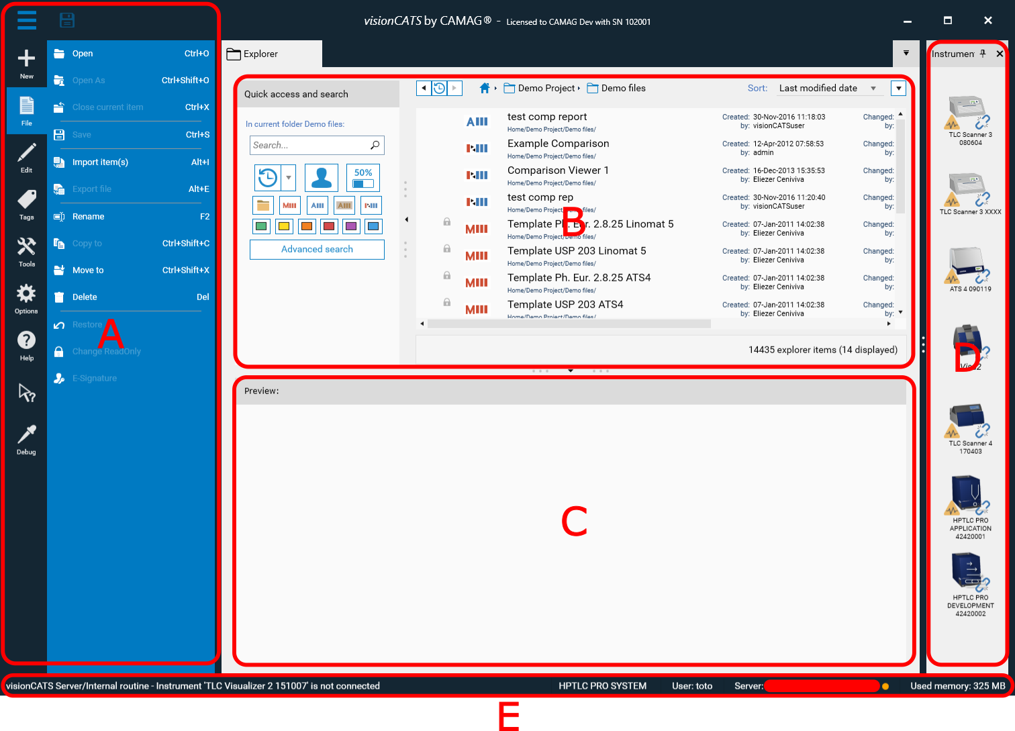Open the tab list dropdown next to Explorer
The width and height of the screenshot is (1015, 731).
pos(906,53)
